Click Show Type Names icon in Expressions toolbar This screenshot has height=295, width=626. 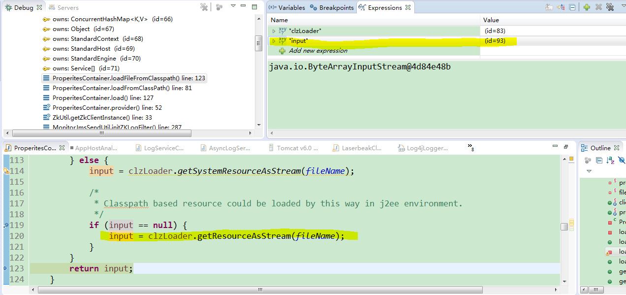tap(549, 7)
